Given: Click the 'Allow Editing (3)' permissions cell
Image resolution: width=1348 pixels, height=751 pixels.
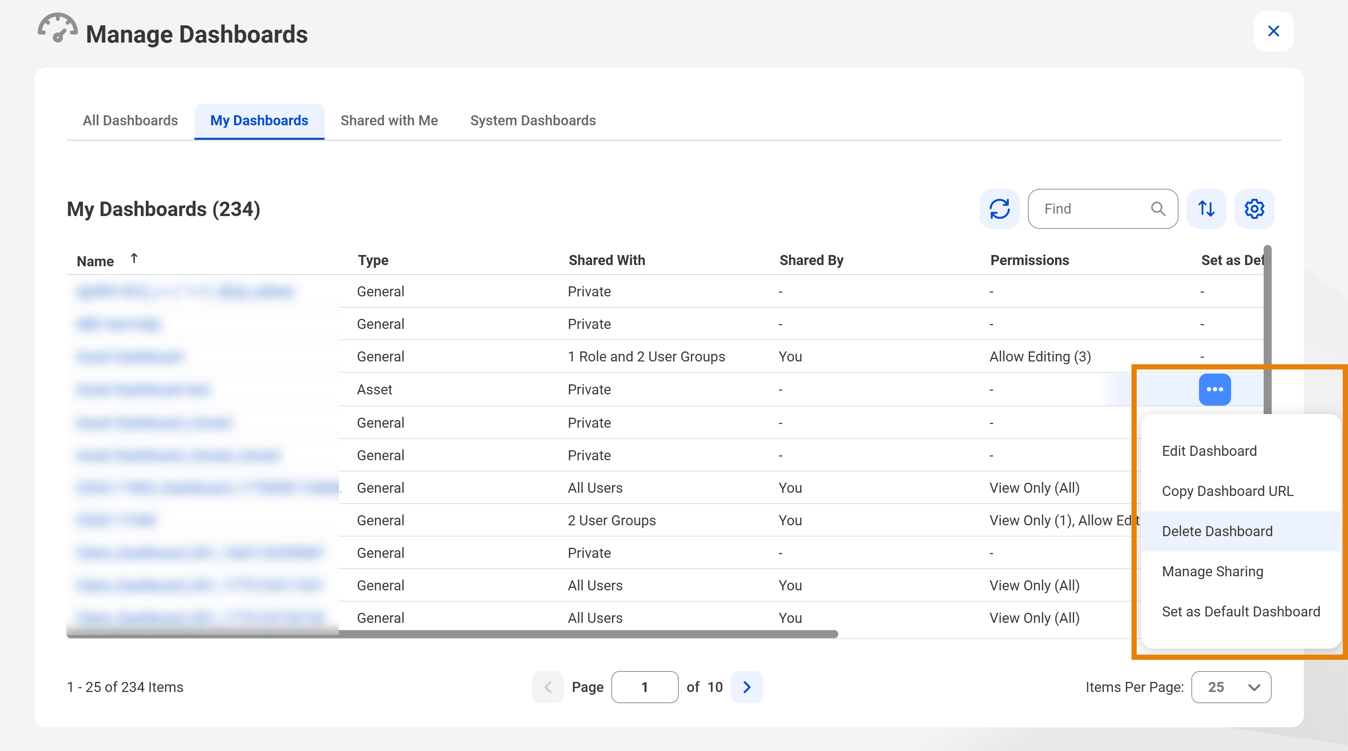Looking at the screenshot, I should pyautogui.click(x=1040, y=357).
